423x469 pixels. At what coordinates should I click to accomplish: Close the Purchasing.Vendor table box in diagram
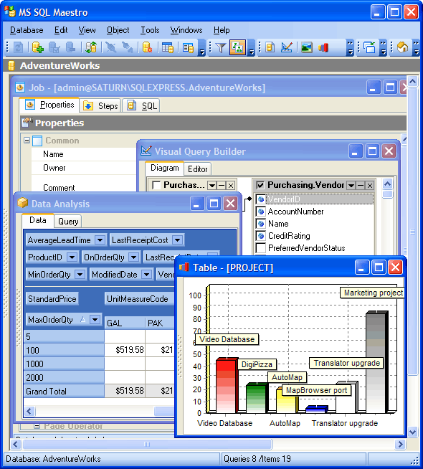point(370,186)
